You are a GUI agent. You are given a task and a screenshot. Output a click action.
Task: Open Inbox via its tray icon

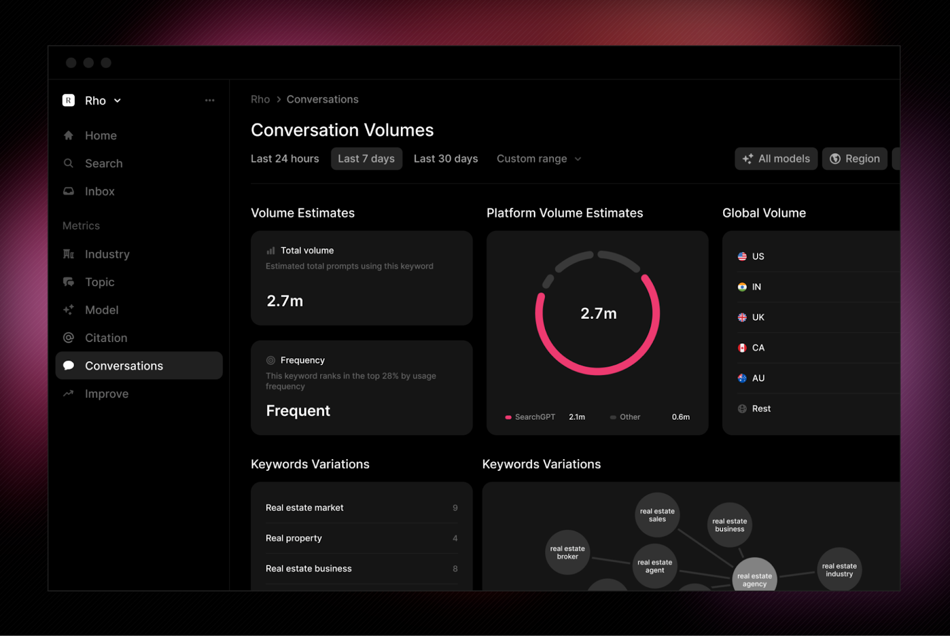tap(69, 191)
